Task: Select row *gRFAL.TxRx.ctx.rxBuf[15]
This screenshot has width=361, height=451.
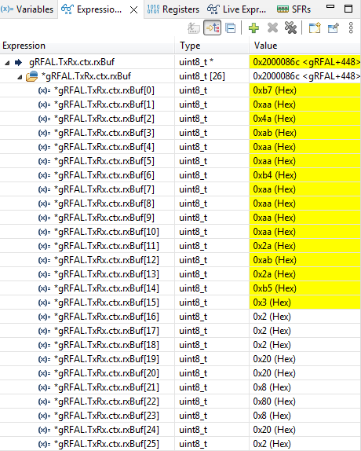Action: 180,302
